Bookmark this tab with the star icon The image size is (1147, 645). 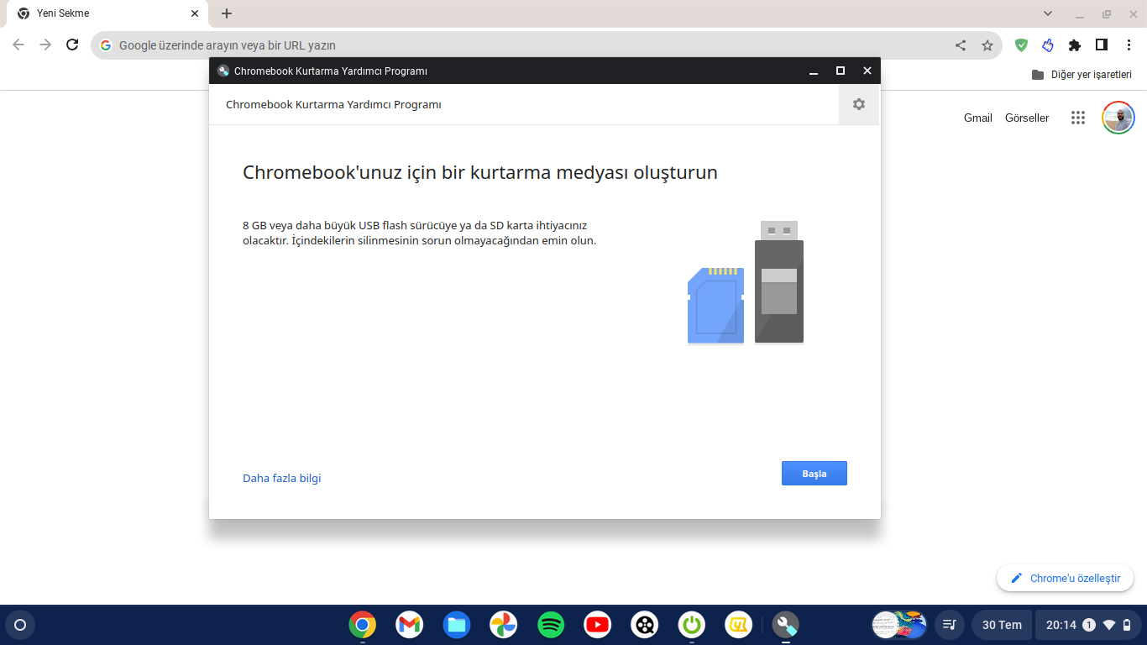[987, 45]
